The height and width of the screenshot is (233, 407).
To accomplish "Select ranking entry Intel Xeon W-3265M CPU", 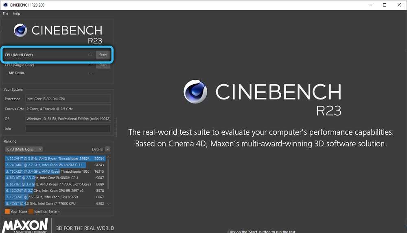I will point(55,165).
